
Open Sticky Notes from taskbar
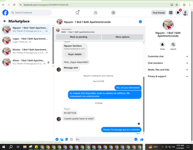tap(36, 147)
